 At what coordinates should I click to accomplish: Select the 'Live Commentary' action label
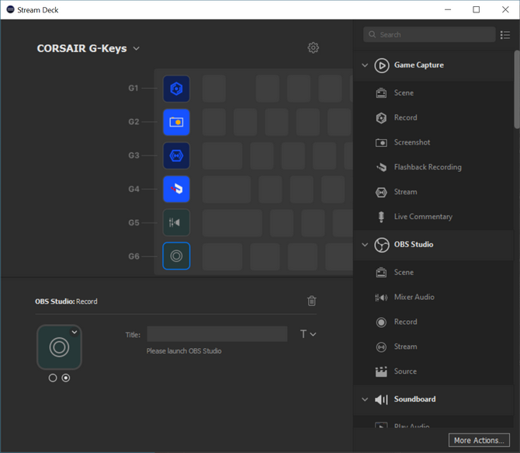pos(423,217)
